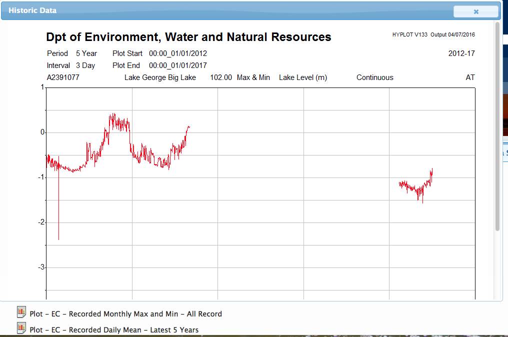Click the Historic Data title bar text
The width and height of the screenshot is (508, 337).
32,10
